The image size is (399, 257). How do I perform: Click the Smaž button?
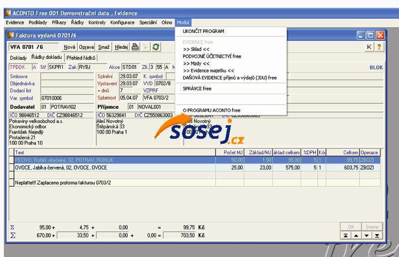pyautogui.click(x=104, y=47)
